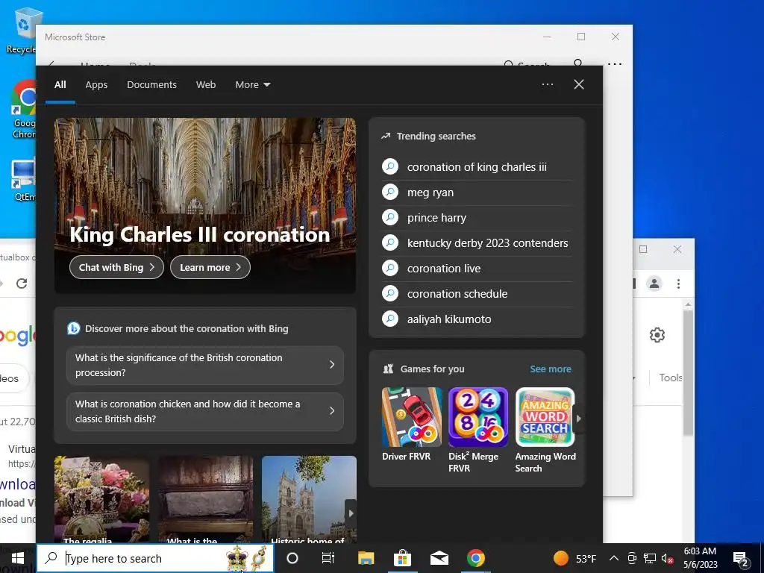This screenshot has width=764, height=573.
Task: Open File Explorer from taskbar
Action: point(366,558)
